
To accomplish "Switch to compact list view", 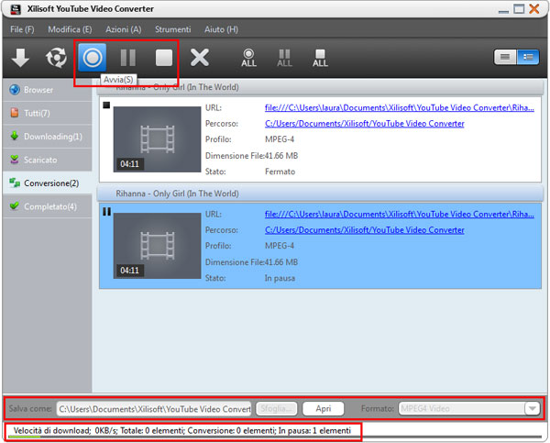I will pos(505,57).
